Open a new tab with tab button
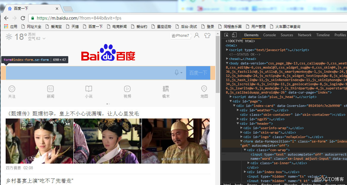Screen dimensions: 347x185 68,9
